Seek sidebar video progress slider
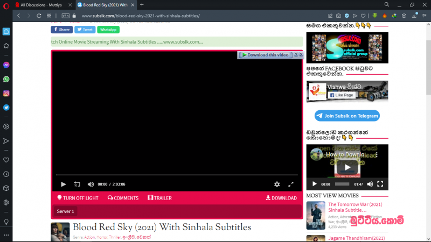 pyautogui.click(x=342, y=184)
